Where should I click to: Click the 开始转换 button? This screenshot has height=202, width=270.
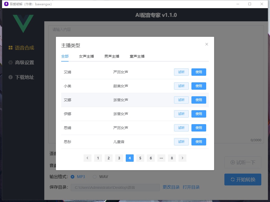pyautogui.click(x=243, y=179)
